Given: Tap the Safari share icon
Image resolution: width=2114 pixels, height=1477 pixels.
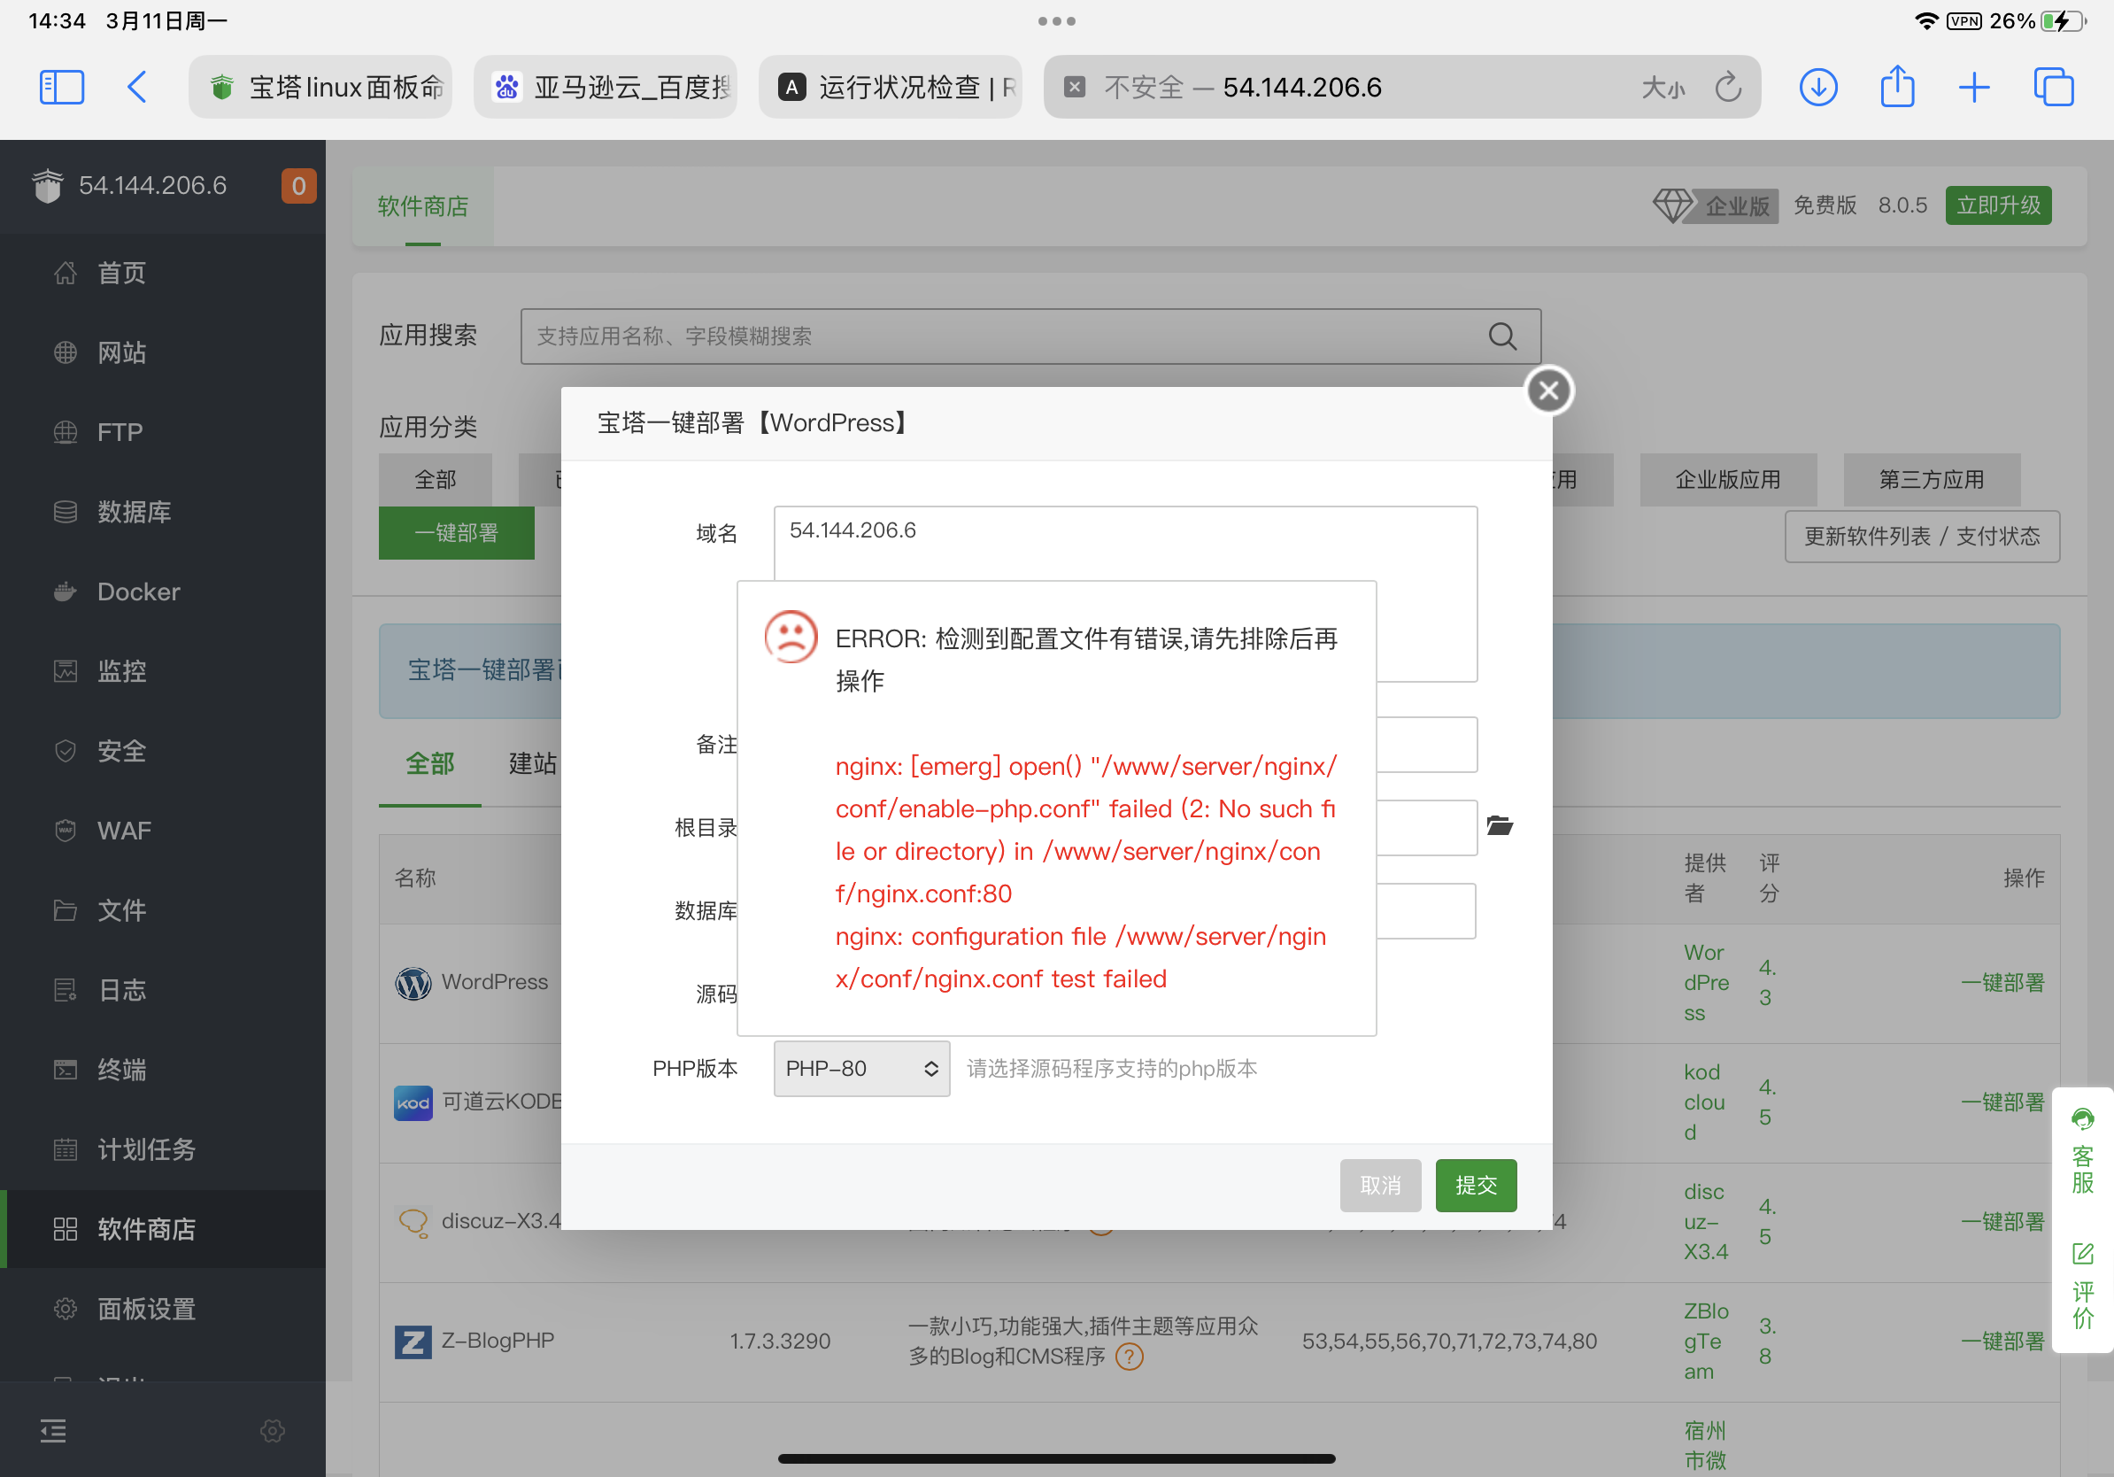Looking at the screenshot, I should click(x=1897, y=86).
